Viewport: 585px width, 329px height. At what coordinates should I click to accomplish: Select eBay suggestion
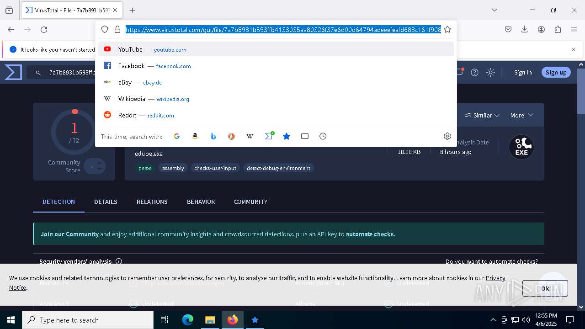coord(276,82)
